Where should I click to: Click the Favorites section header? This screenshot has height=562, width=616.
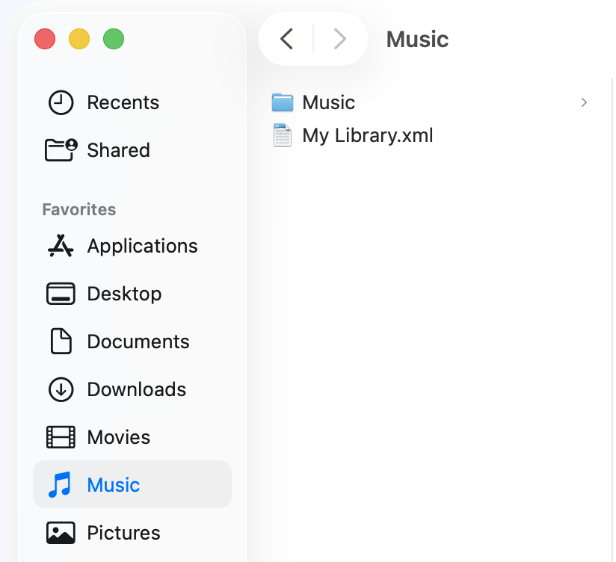[x=79, y=209]
